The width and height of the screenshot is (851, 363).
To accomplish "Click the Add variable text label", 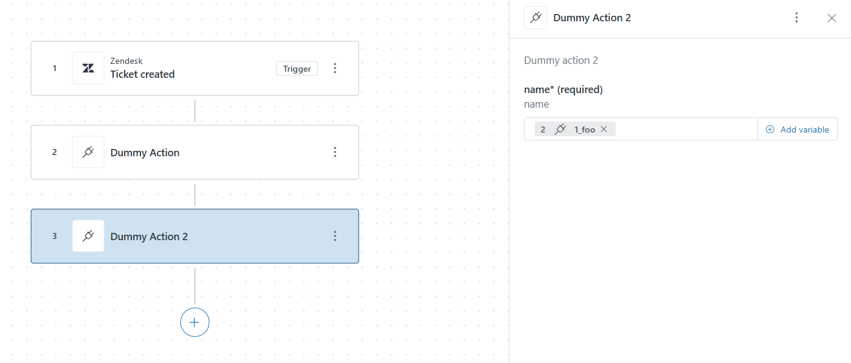I will pos(804,130).
